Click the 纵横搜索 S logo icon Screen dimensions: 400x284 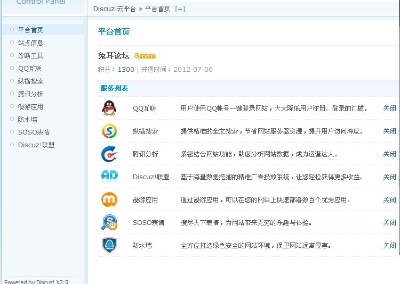click(109, 131)
